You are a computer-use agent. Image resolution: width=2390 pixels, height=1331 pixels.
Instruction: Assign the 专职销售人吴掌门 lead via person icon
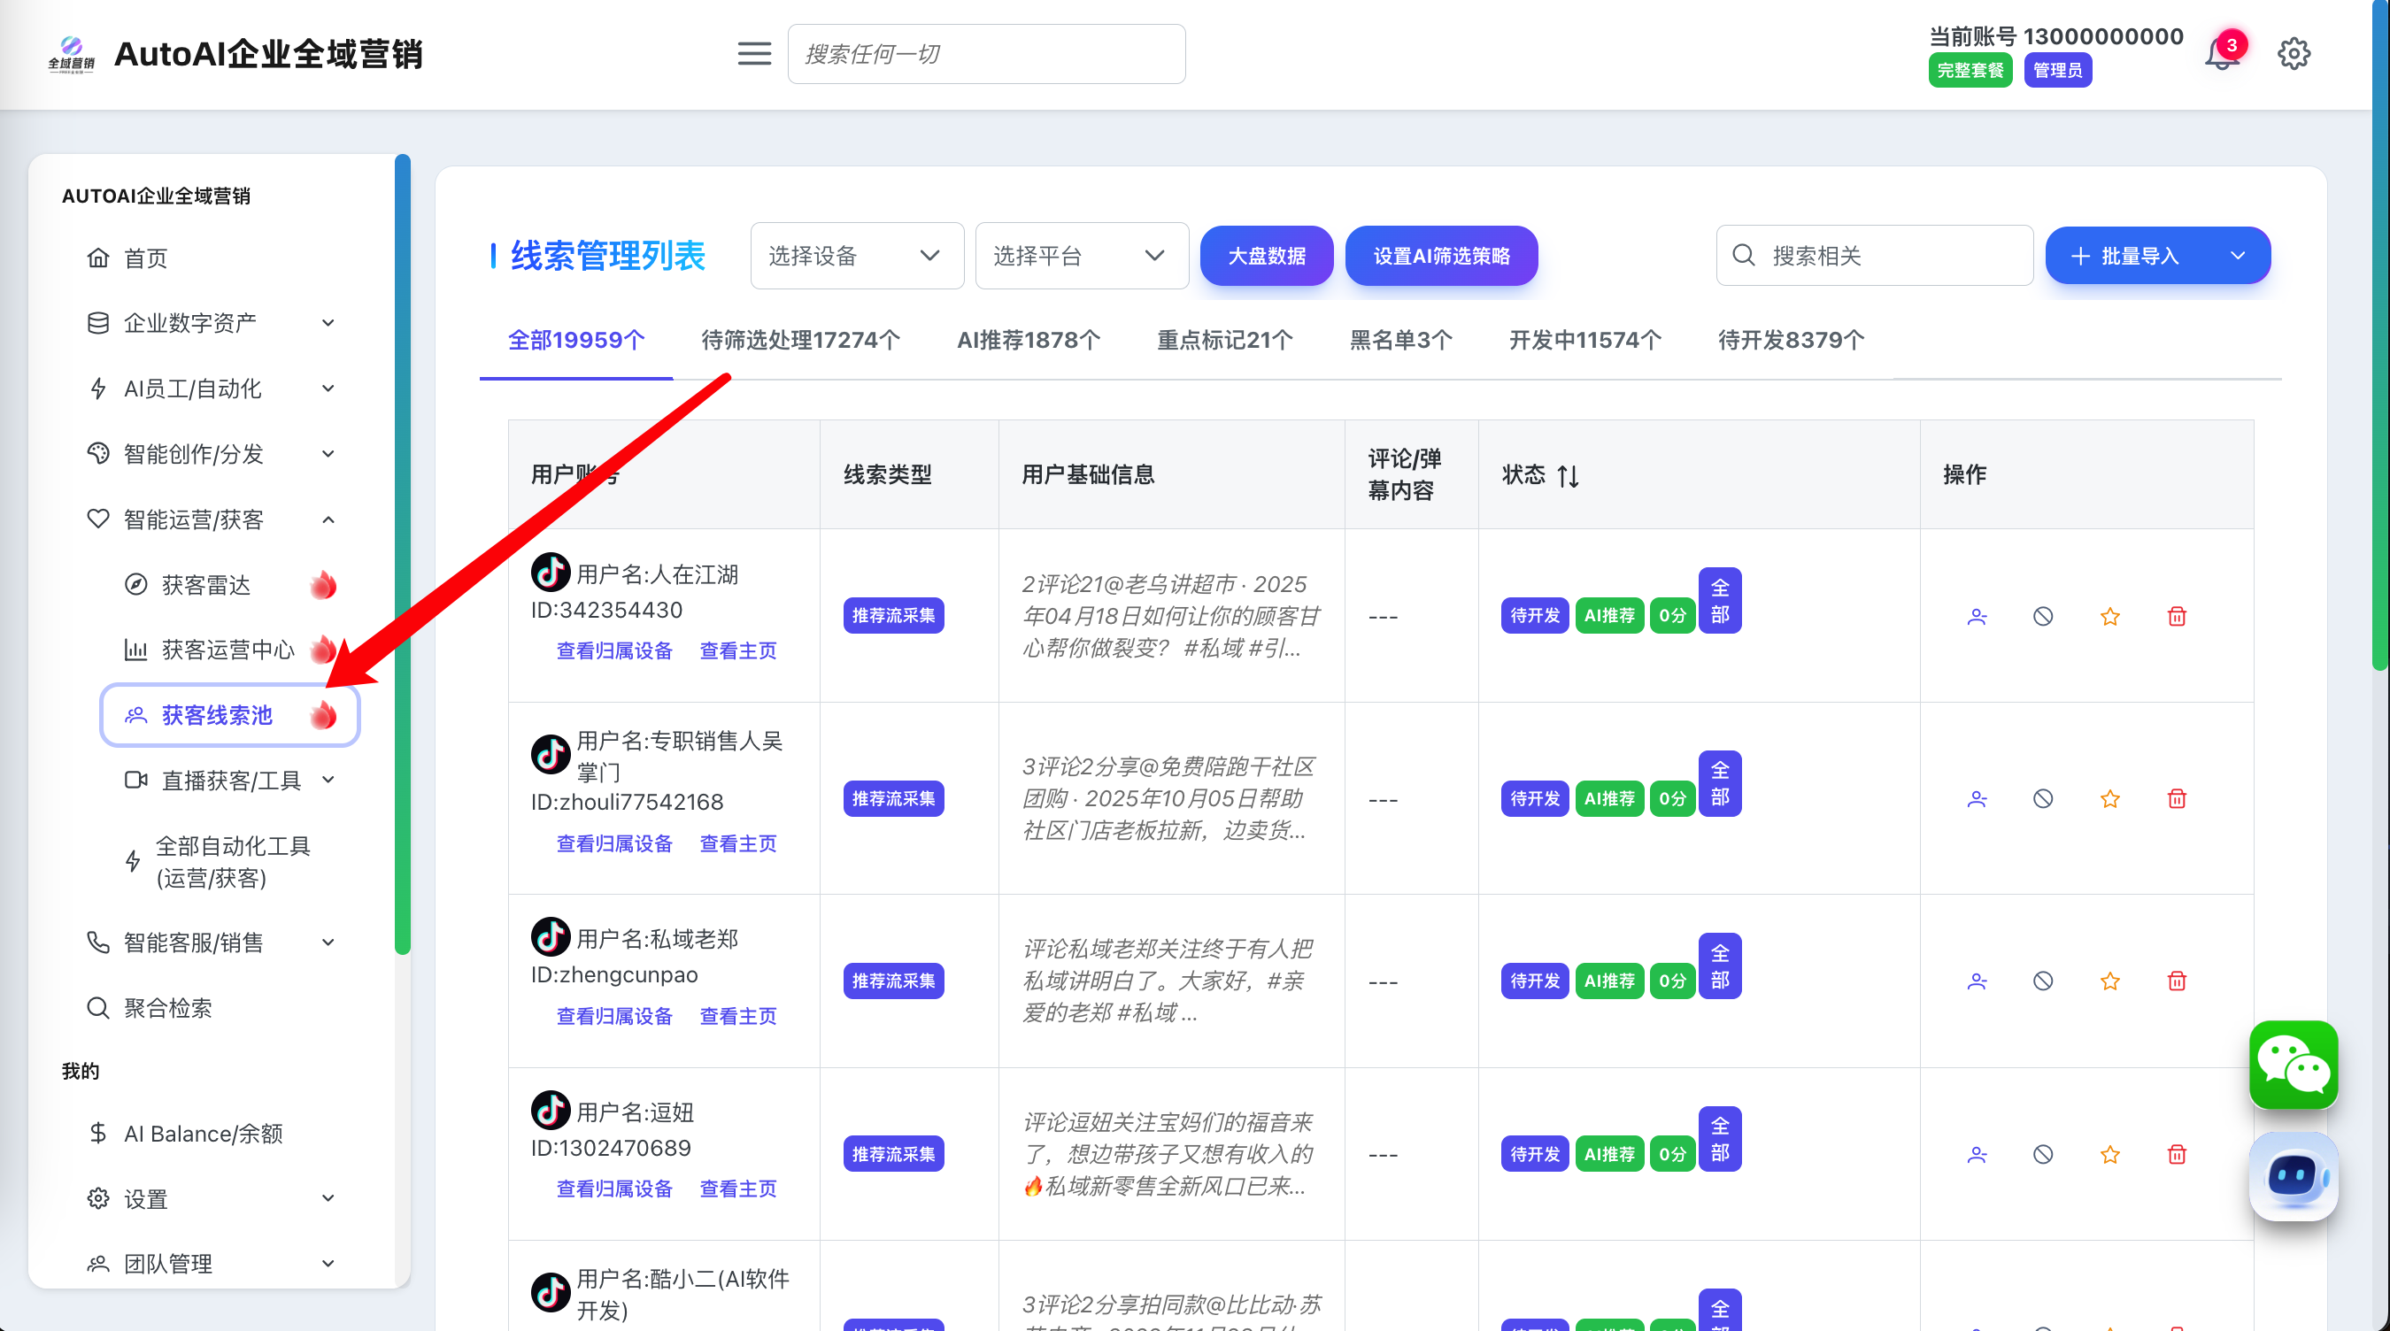(1978, 798)
